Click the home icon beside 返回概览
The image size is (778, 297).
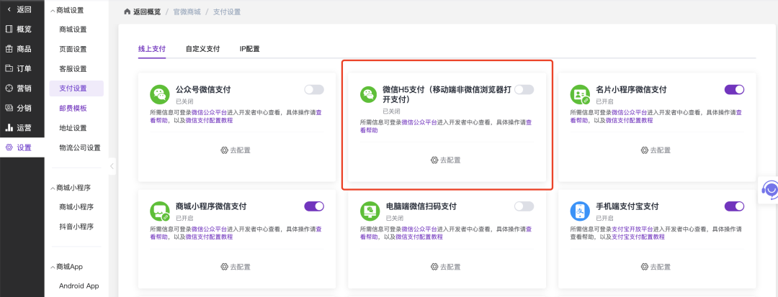pos(128,12)
